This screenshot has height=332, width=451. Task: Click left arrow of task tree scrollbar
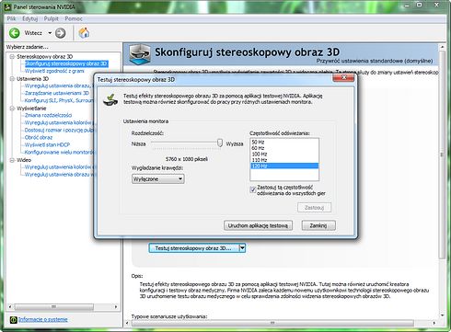[x=10, y=307]
